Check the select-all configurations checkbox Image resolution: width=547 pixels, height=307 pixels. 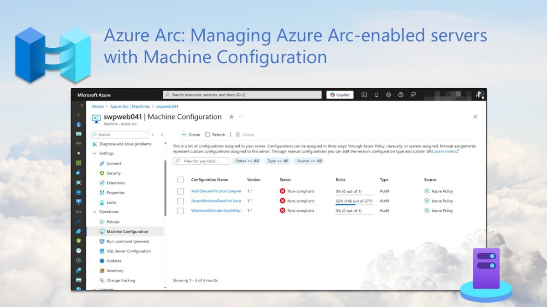click(x=181, y=180)
